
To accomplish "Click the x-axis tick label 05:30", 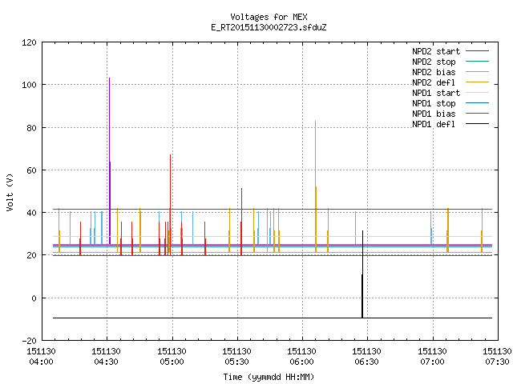I will [236, 362].
